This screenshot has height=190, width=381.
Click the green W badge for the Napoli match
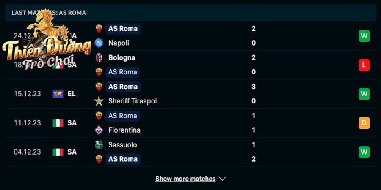pyautogui.click(x=364, y=36)
